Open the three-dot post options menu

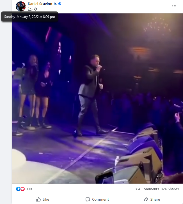point(174,6)
